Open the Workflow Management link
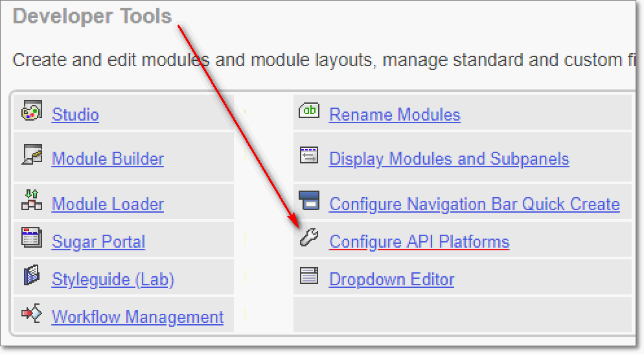Image resolution: width=644 pixels, height=354 pixels. pos(137,317)
